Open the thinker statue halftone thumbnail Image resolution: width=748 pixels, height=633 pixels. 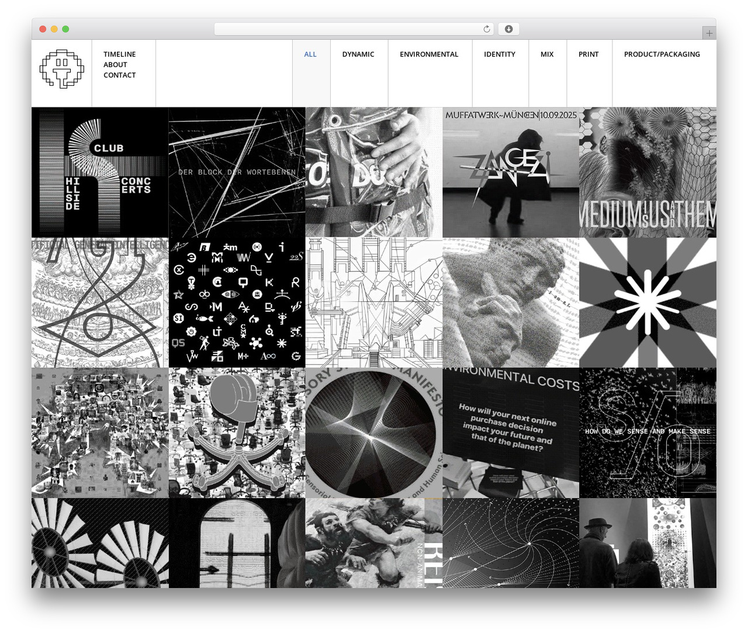coord(511,302)
